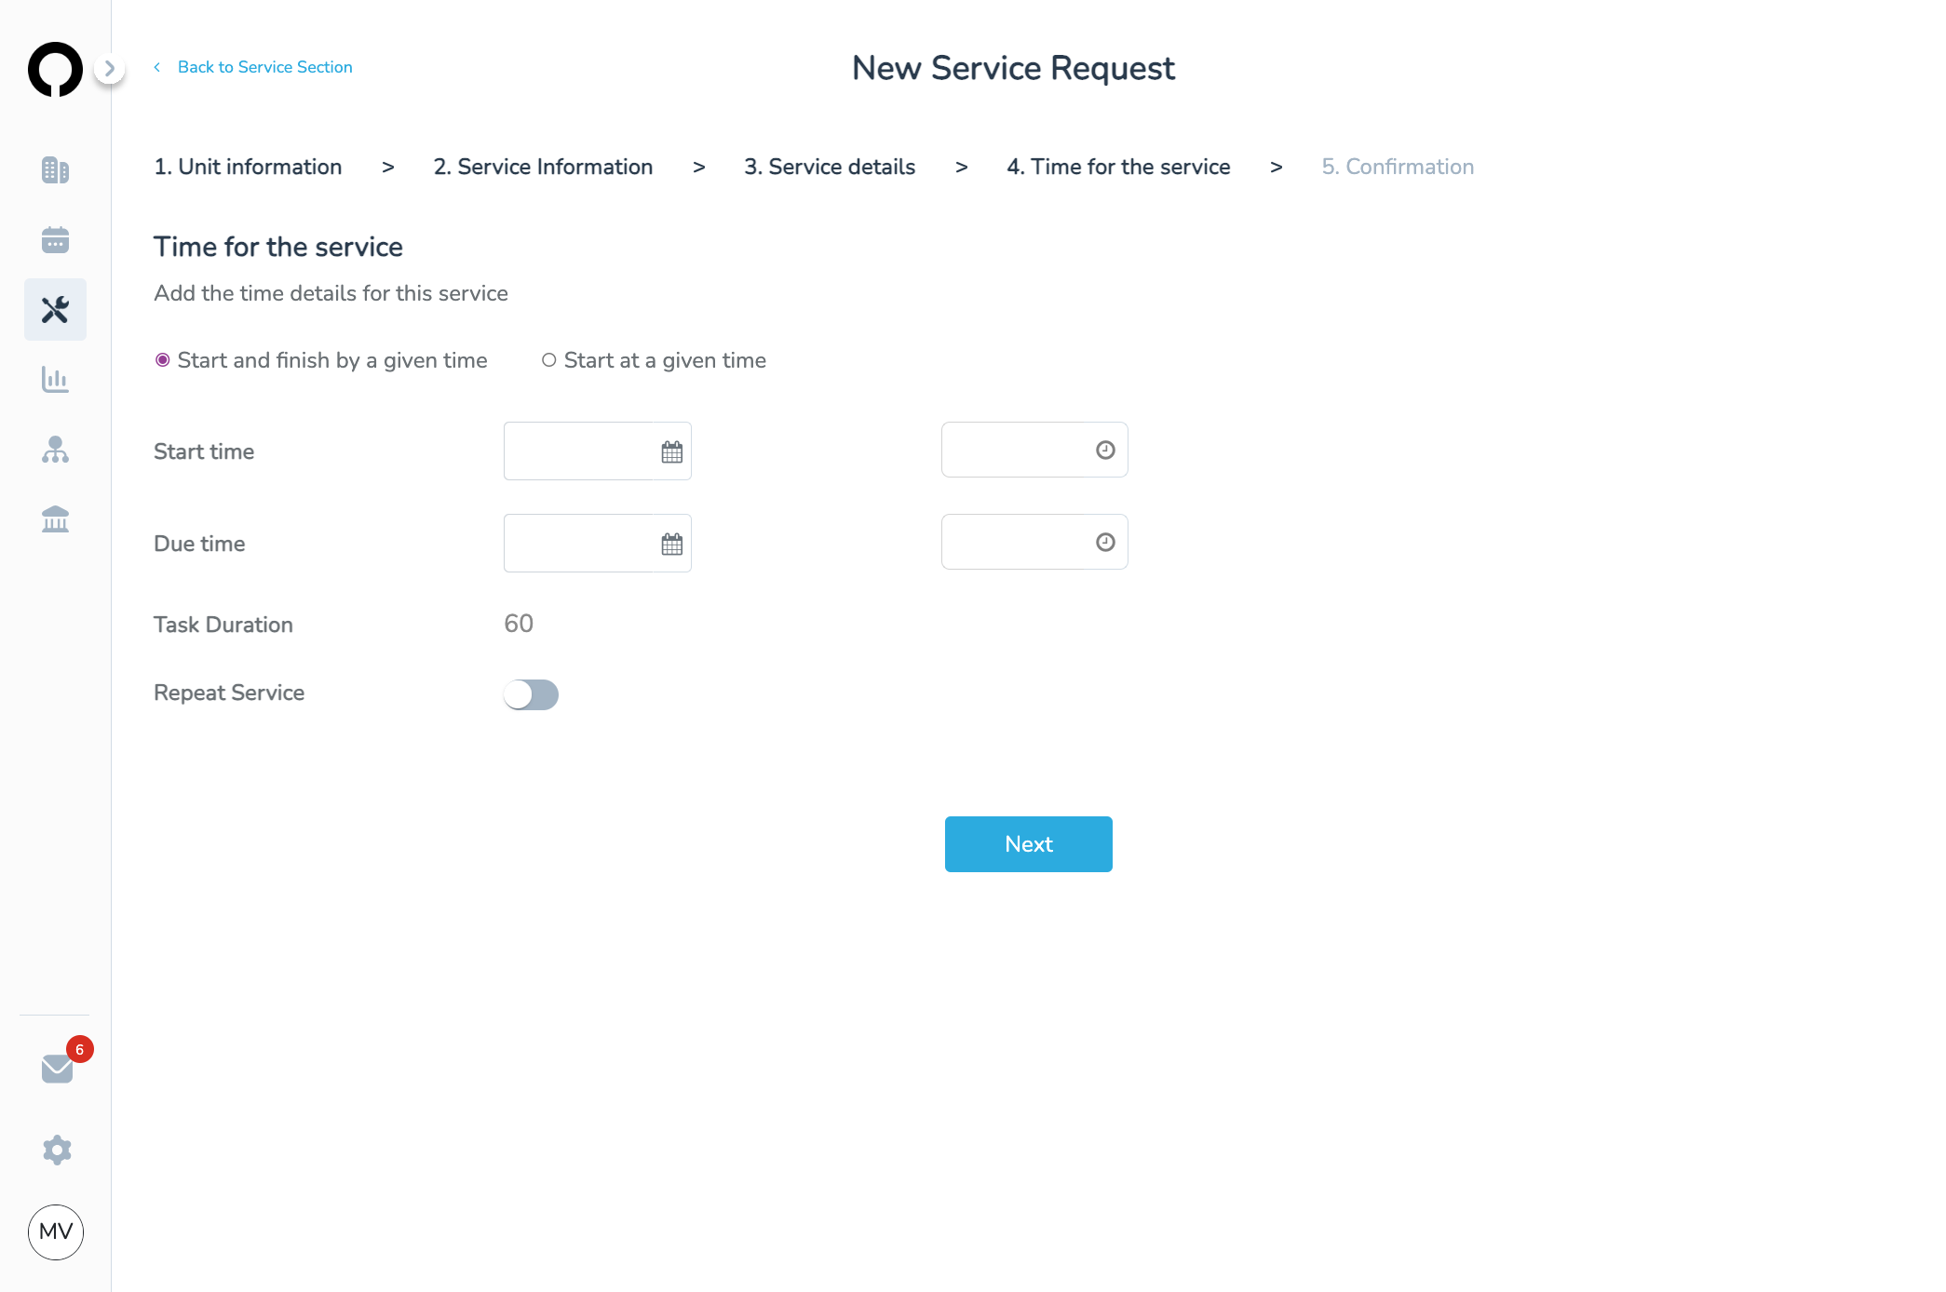Open the calendar icon in the sidebar
This screenshot has width=1946, height=1292.
(55, 240)
